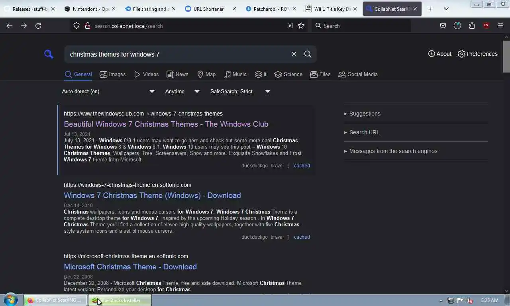Switch to Files tab
The width and height of the screenshot is (510, 306).
tap(320, 75)
